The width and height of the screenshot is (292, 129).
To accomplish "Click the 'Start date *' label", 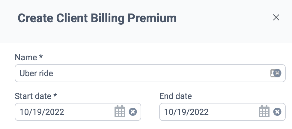I will 36,96.
